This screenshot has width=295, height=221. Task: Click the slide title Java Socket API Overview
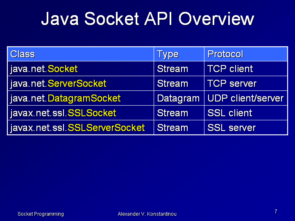point(147,19)
